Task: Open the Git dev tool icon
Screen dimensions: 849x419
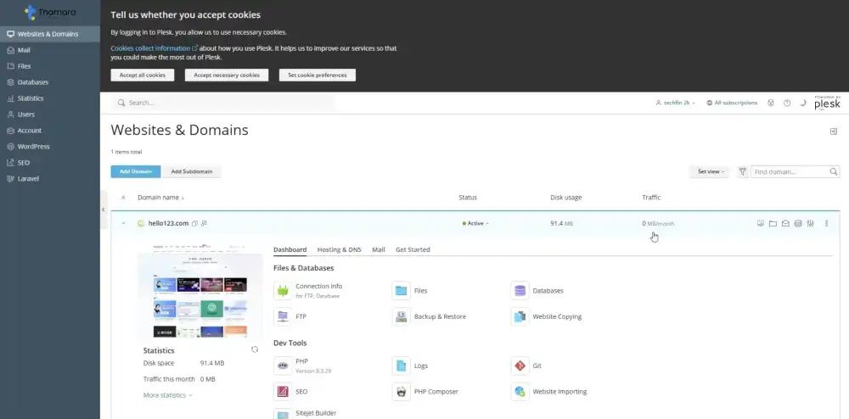Action: coord(520,366)
